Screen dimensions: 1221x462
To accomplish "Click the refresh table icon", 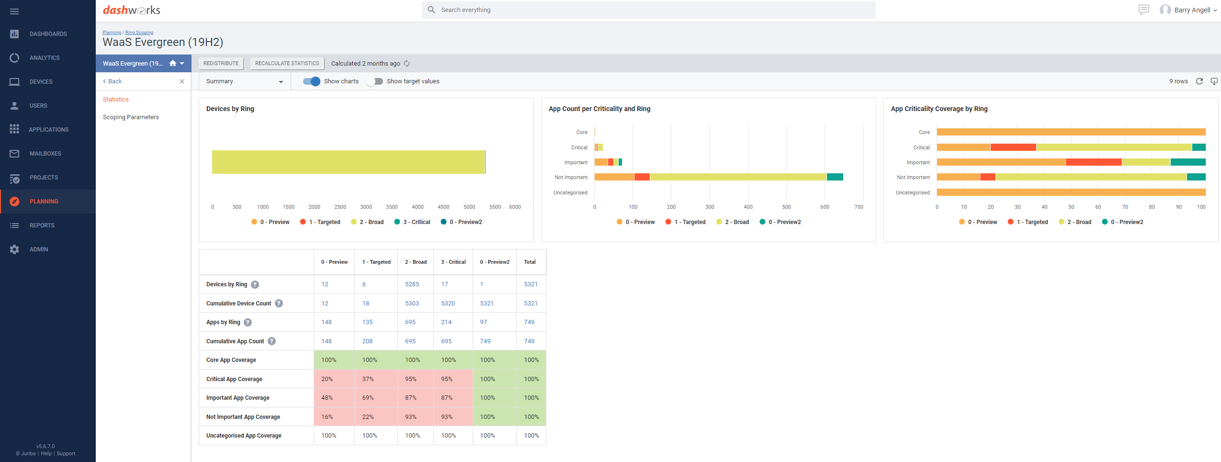I will pos(1199,81).
